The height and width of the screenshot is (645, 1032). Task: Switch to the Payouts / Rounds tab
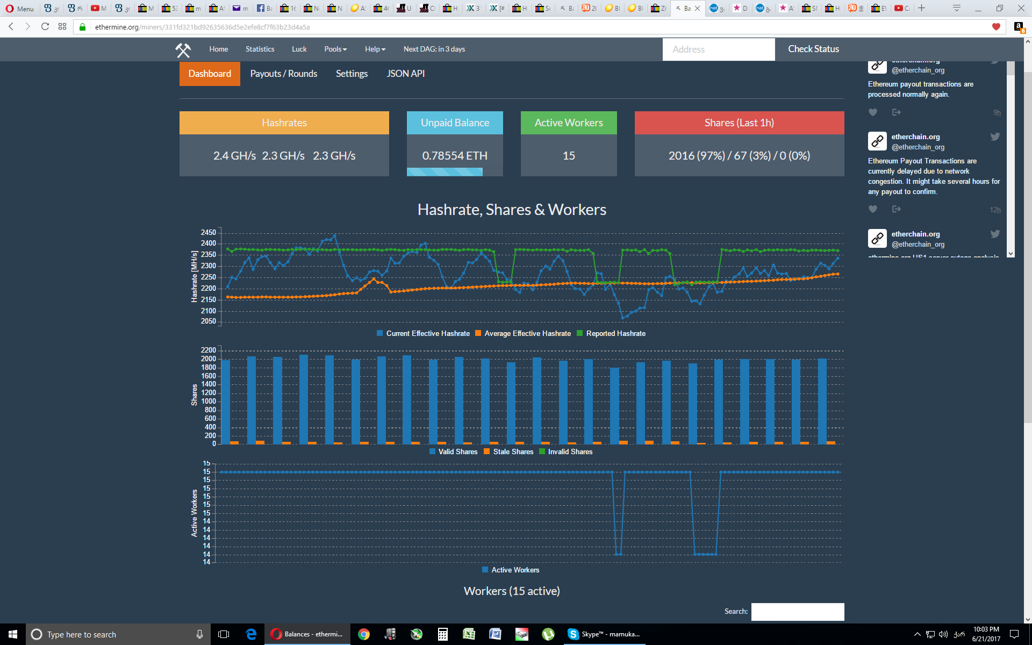tap(283, 74)
